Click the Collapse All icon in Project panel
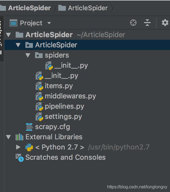This screenshot has height=192, width=170. click(147, 23)
